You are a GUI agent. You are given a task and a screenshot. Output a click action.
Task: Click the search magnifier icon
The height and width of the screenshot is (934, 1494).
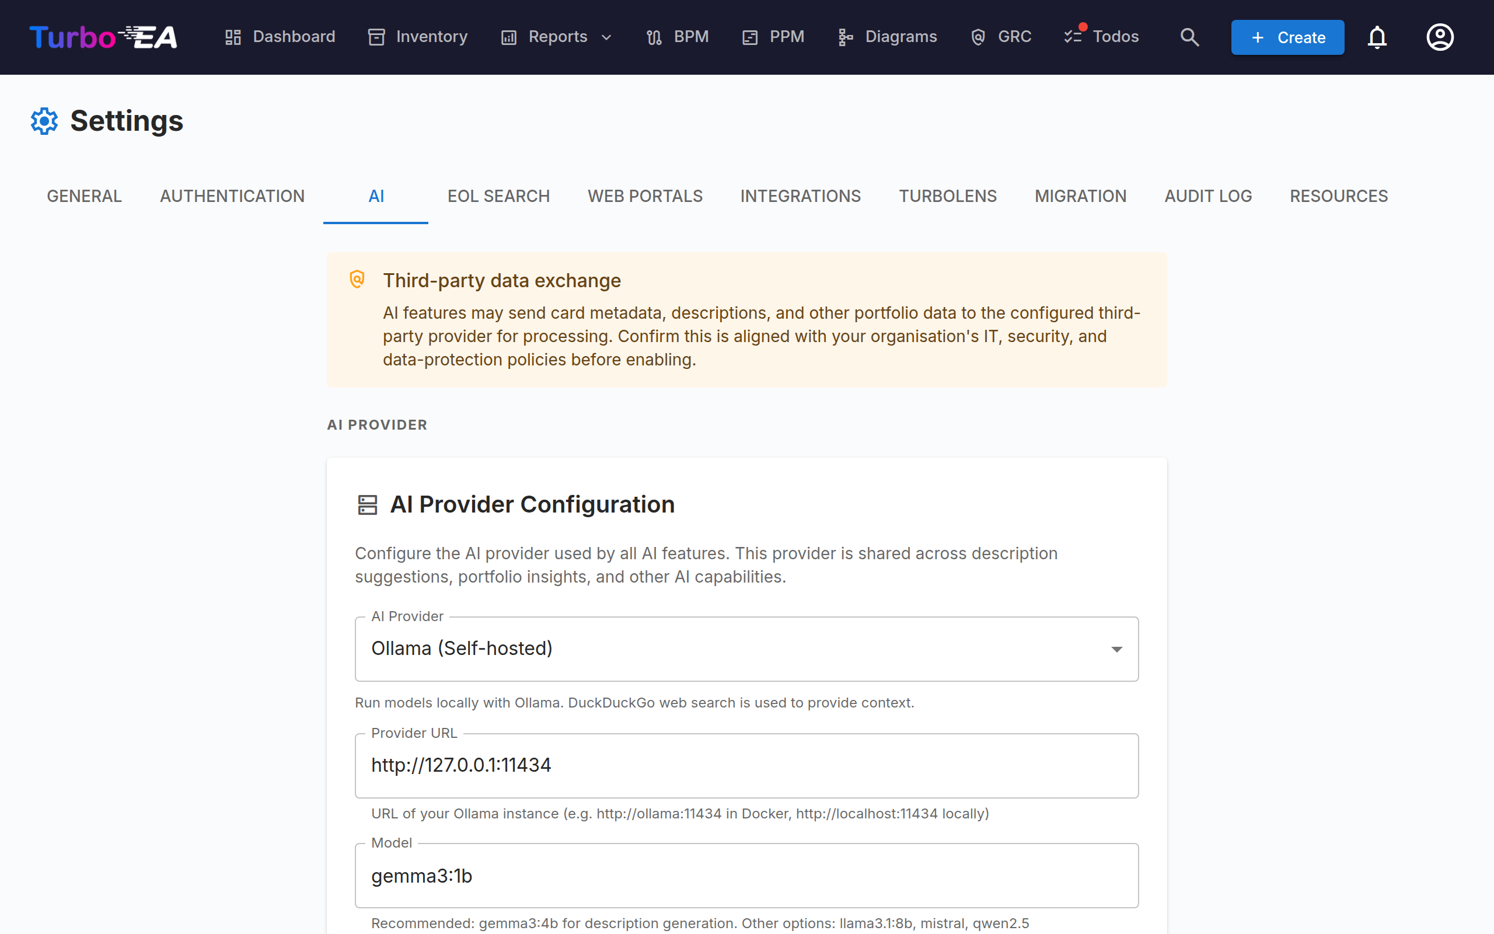1189,37
